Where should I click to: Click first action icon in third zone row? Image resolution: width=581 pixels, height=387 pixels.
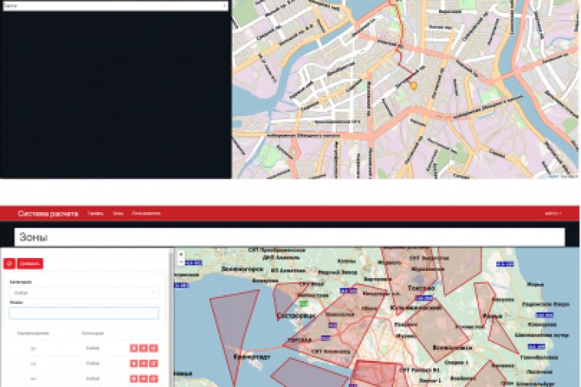pyautogui.click(x=134, y=379)
